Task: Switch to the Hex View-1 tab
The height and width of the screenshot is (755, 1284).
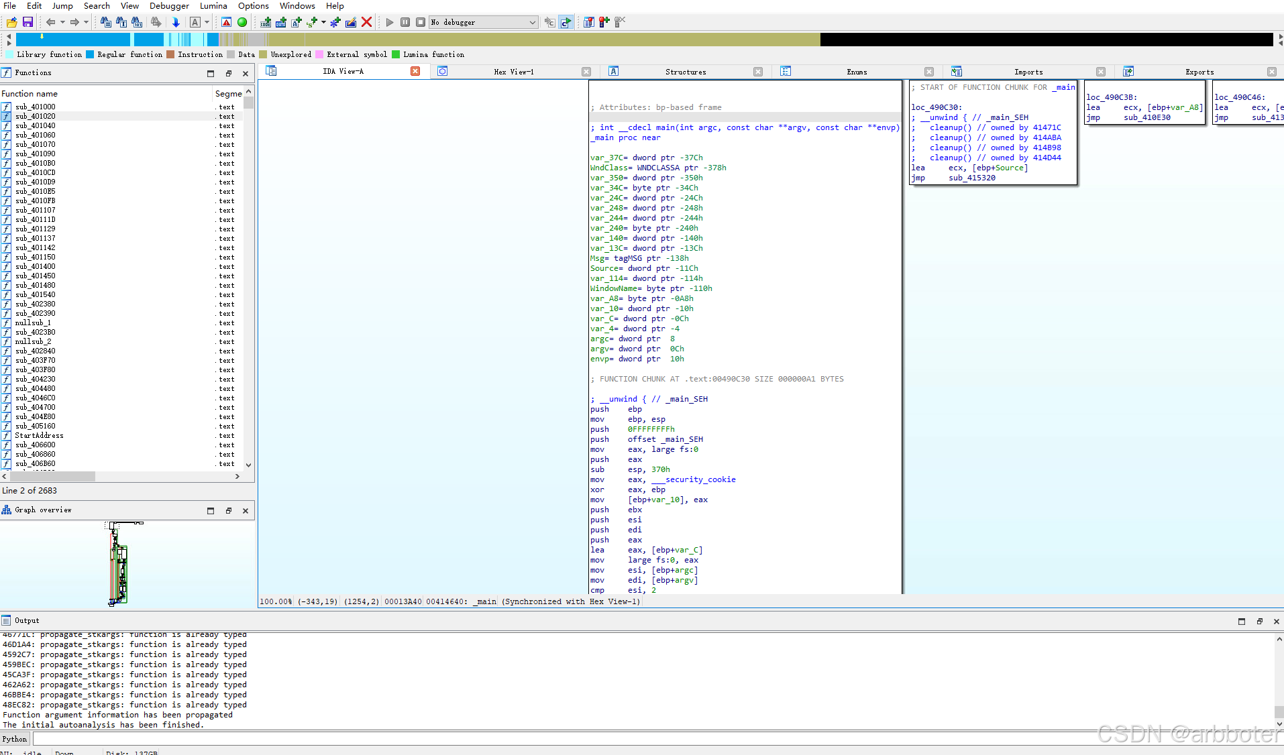Action: (x=513, y=72)
